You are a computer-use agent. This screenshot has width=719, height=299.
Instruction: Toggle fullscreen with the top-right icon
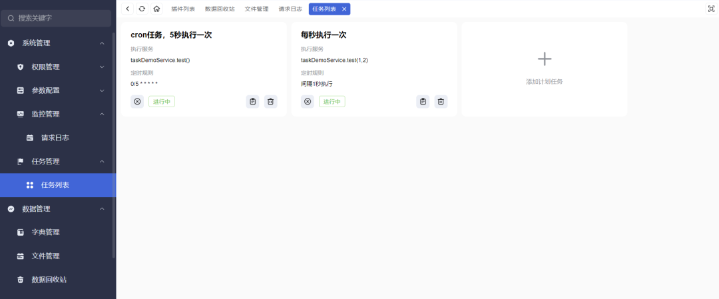pyautogui.click(x=711, y=9)
